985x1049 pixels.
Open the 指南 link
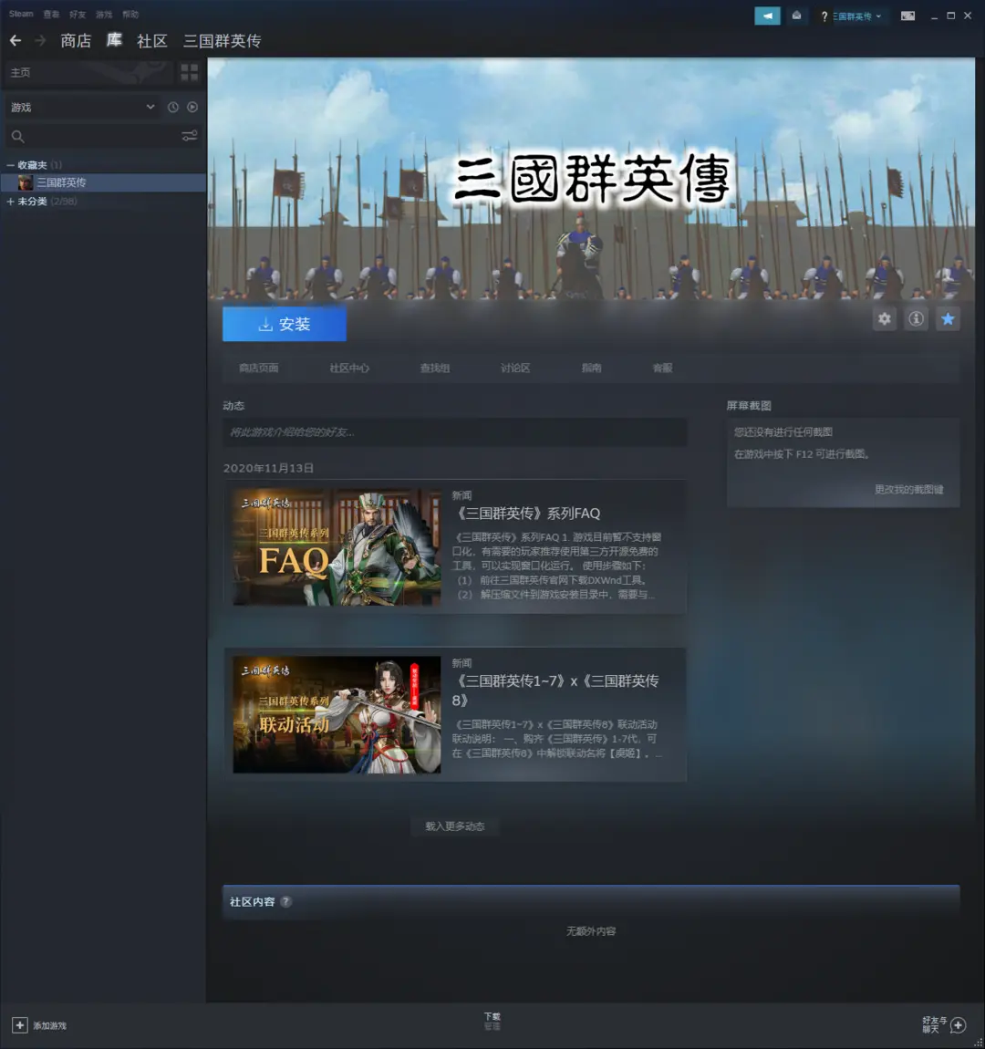click(x=591, y=368)
